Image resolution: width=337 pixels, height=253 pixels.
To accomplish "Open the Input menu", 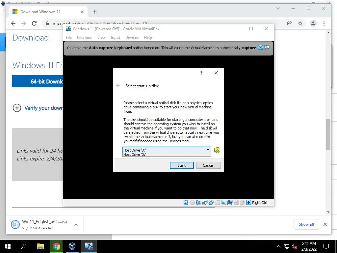I will pos(116,38).
